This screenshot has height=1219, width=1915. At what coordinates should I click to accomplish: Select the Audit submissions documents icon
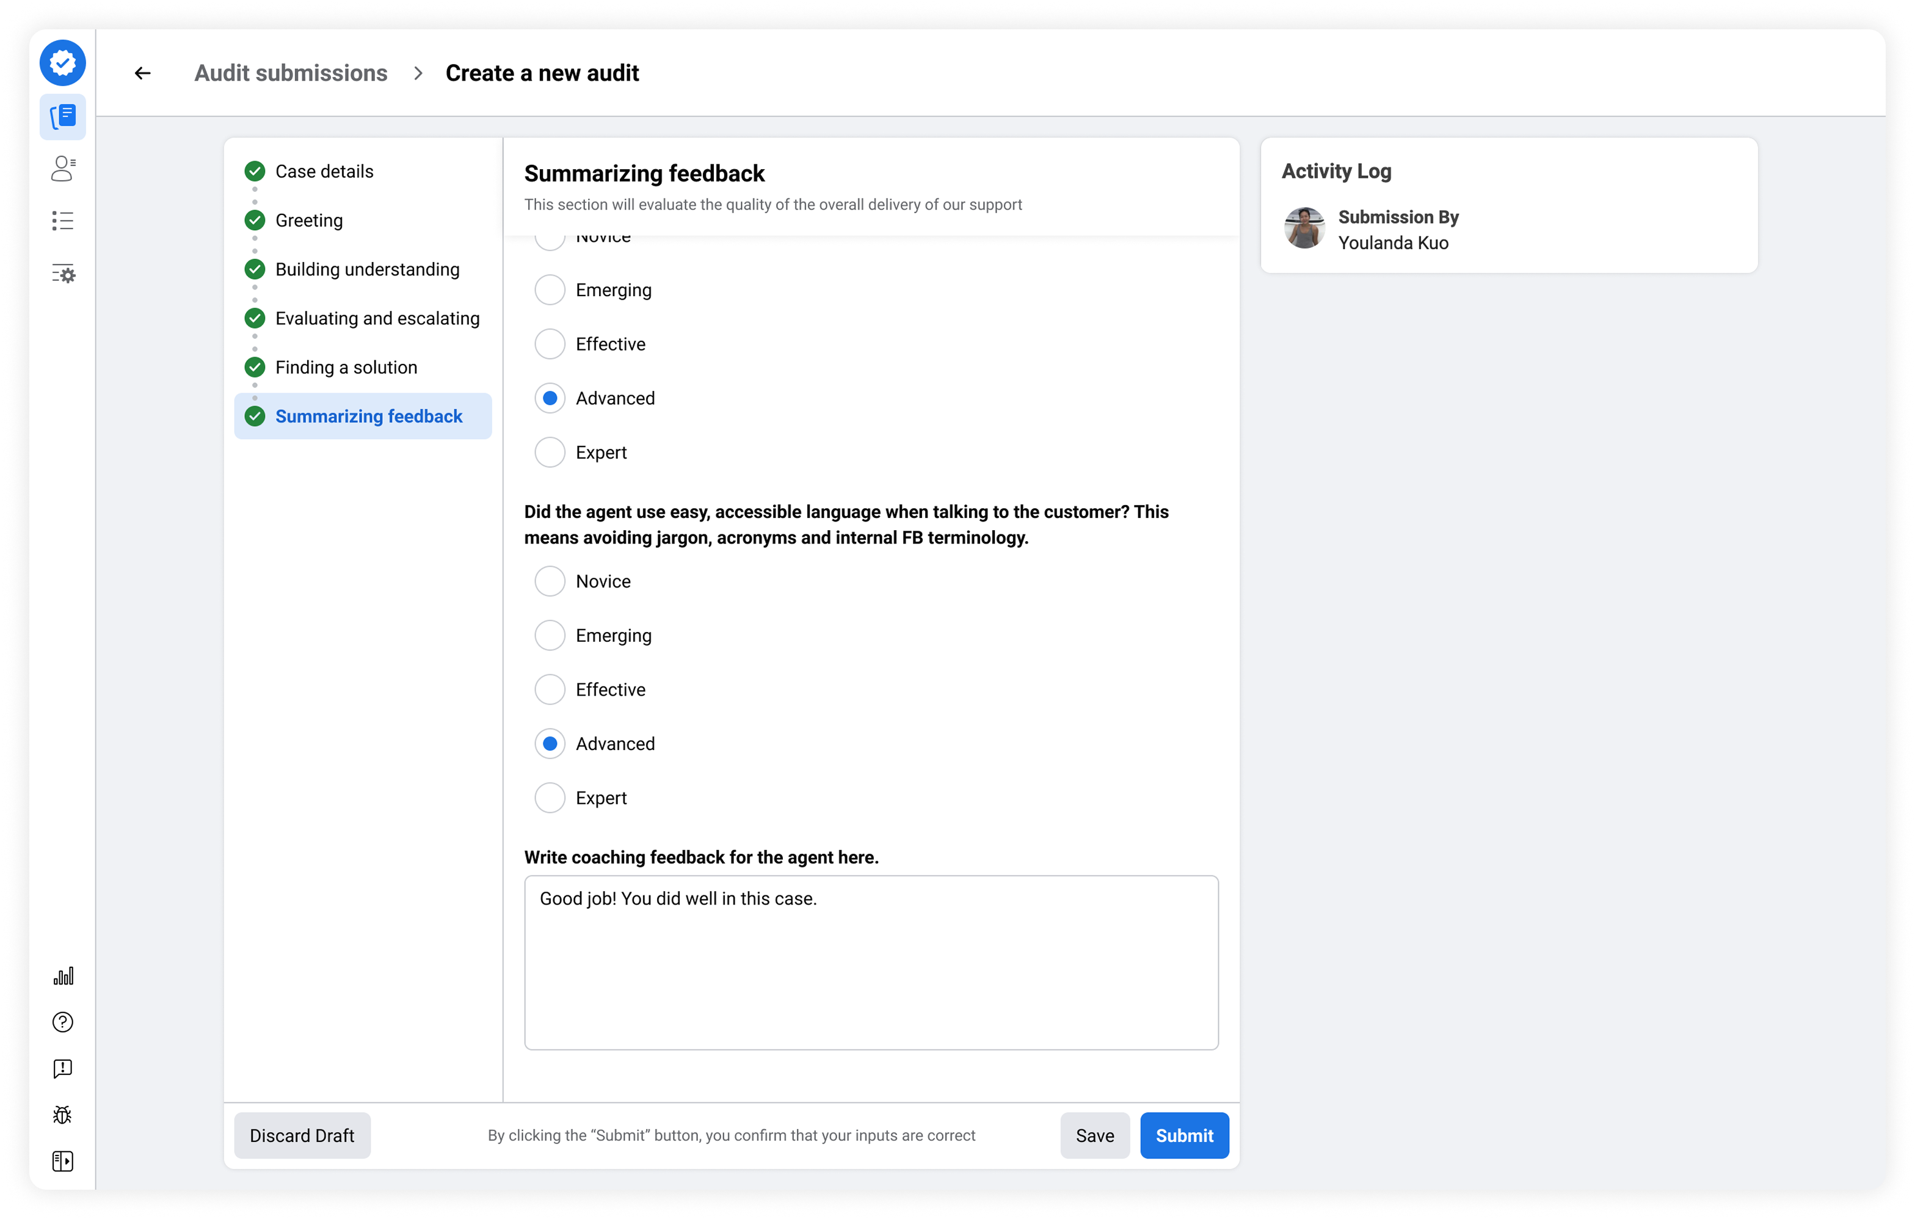(x=63, y=116)
